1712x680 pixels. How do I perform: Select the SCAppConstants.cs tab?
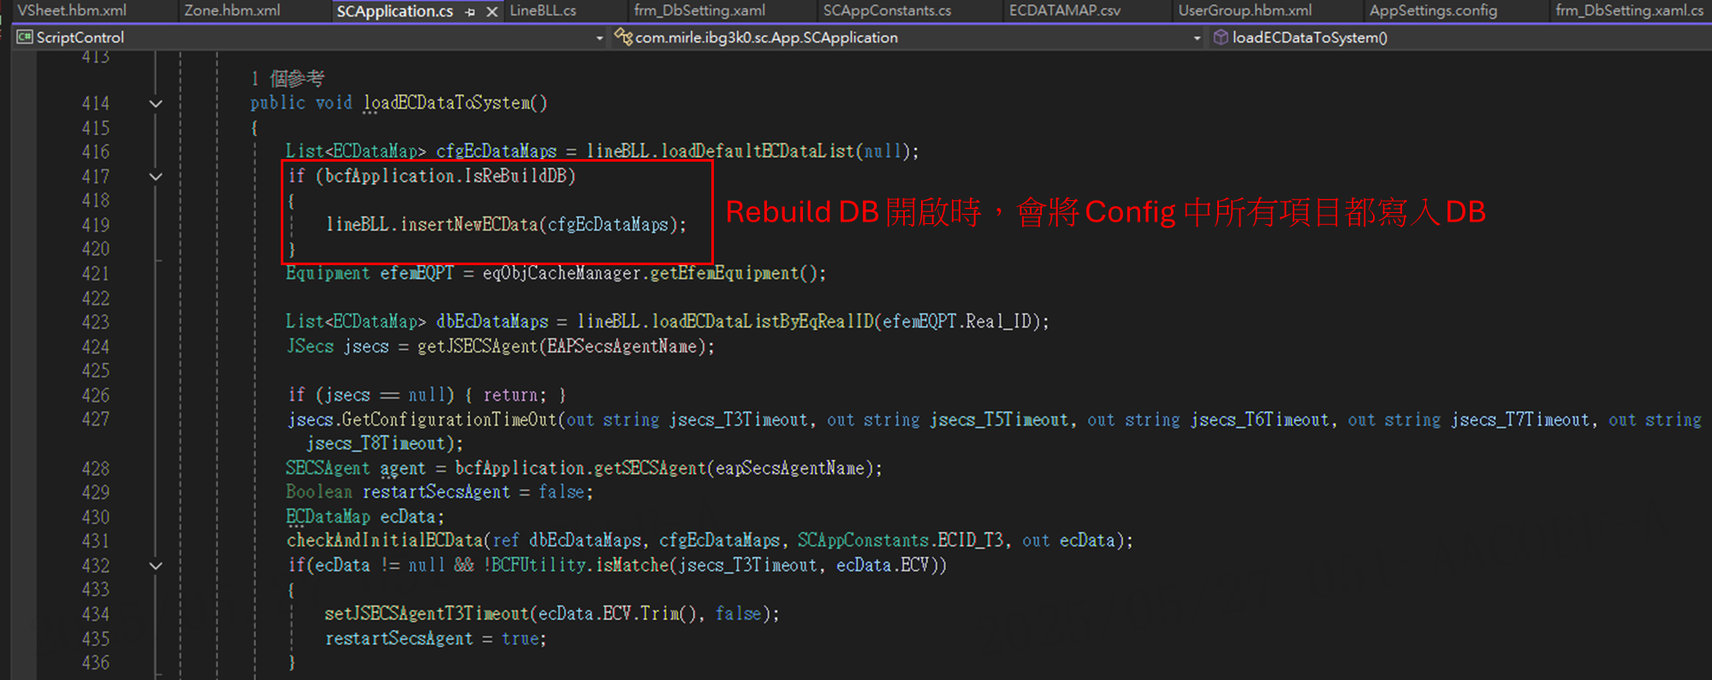(x=887, y=11)
